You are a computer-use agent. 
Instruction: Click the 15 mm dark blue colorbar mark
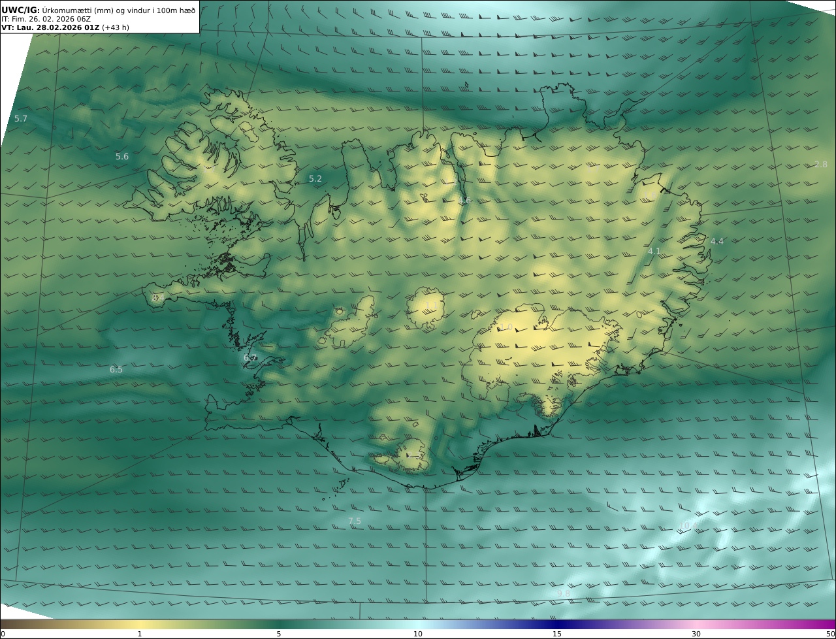click(557, 634)
